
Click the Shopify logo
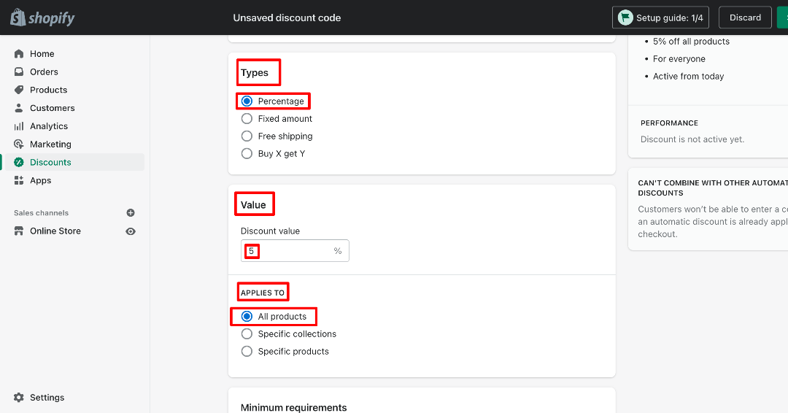click(42, 18)
